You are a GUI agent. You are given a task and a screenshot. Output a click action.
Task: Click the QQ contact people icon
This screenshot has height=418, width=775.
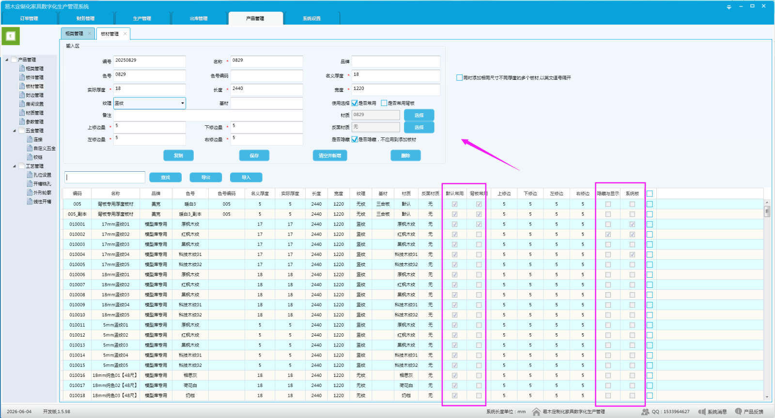[645, 412]
